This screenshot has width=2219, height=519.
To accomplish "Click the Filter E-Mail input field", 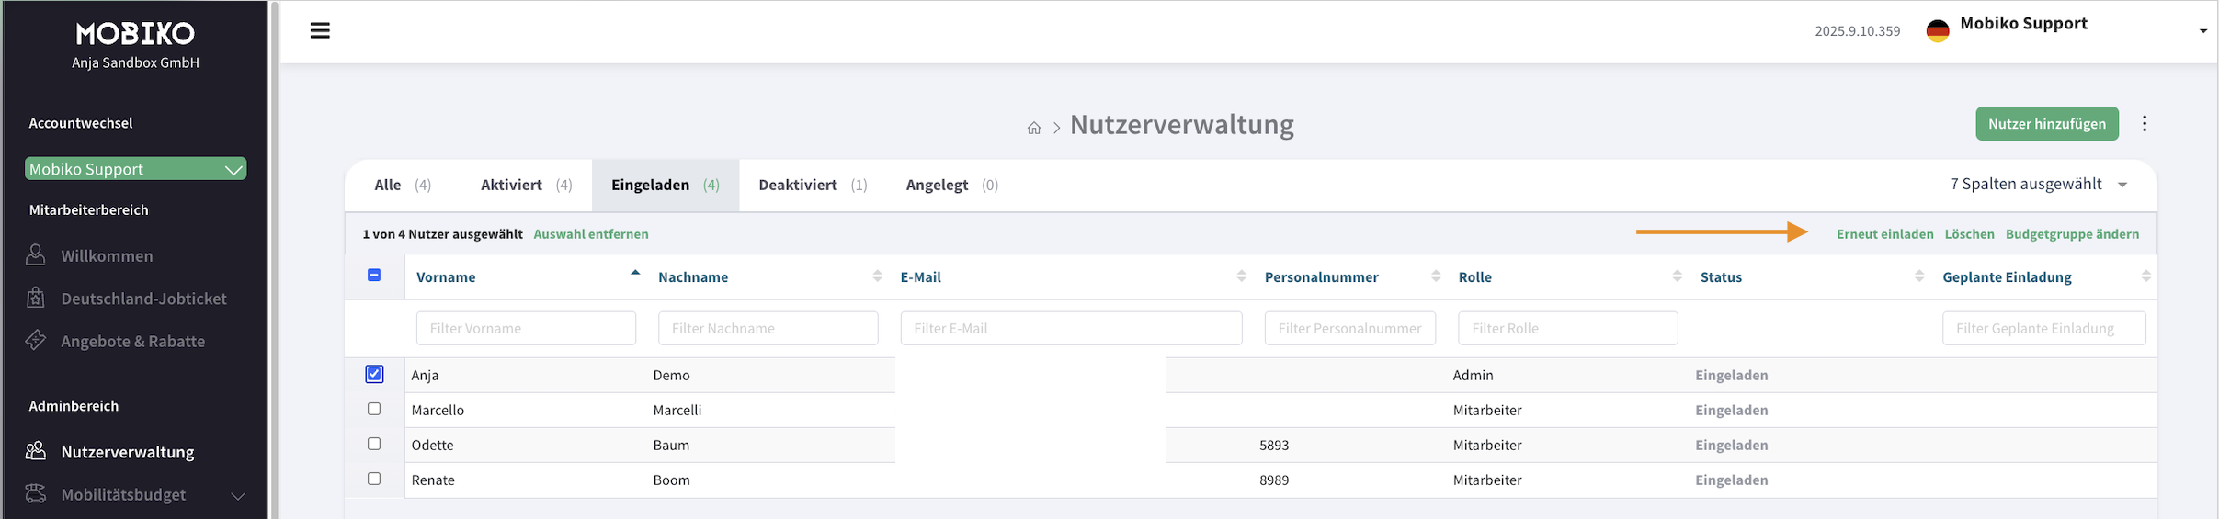I will click(1071, 328).
